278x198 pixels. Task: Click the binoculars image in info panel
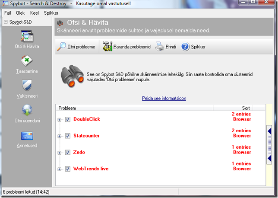(x=72, y=76)
